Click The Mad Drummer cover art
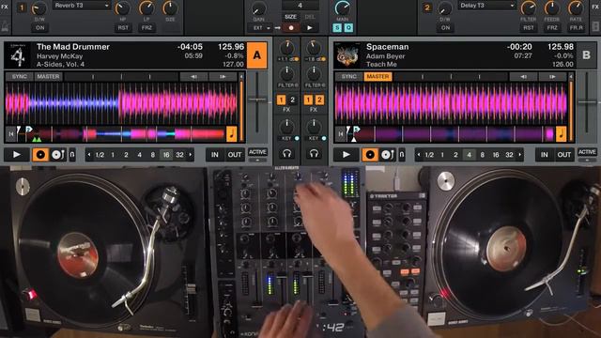 19,55
